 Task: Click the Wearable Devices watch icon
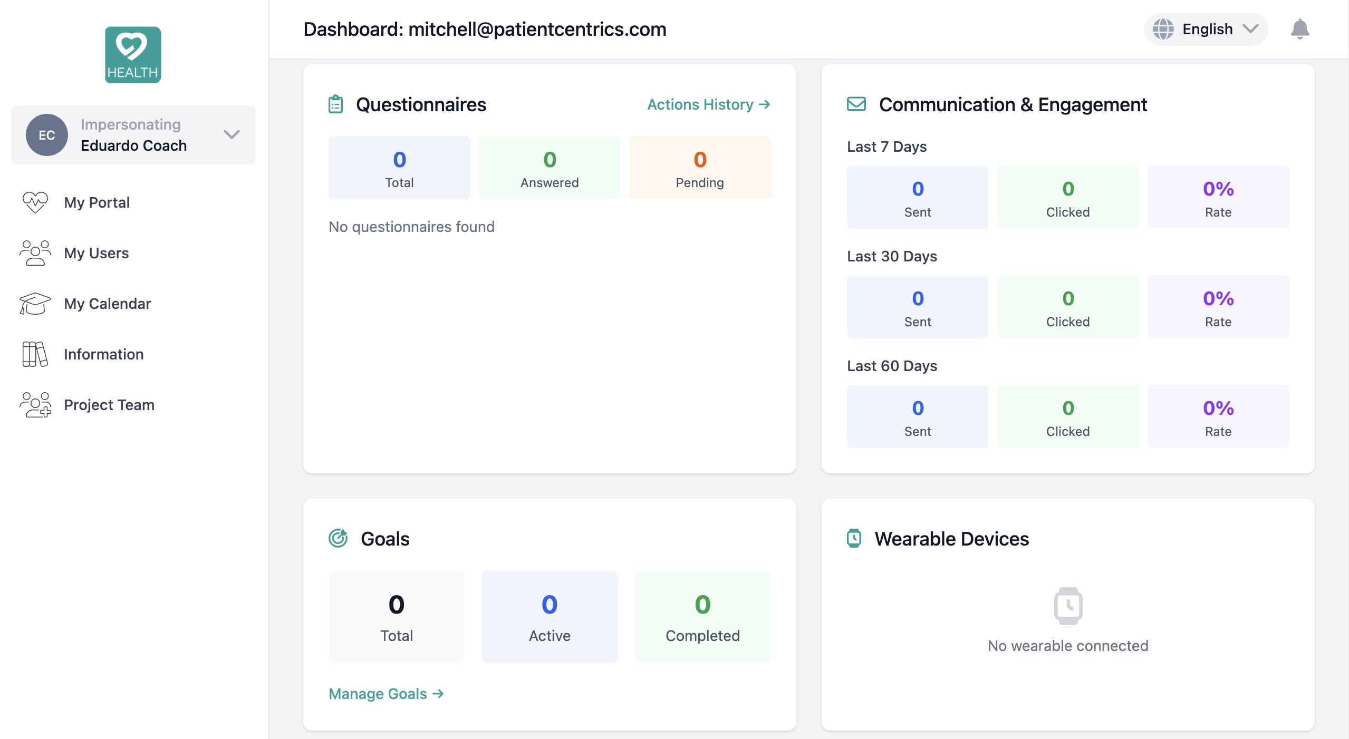coord(854,538)
